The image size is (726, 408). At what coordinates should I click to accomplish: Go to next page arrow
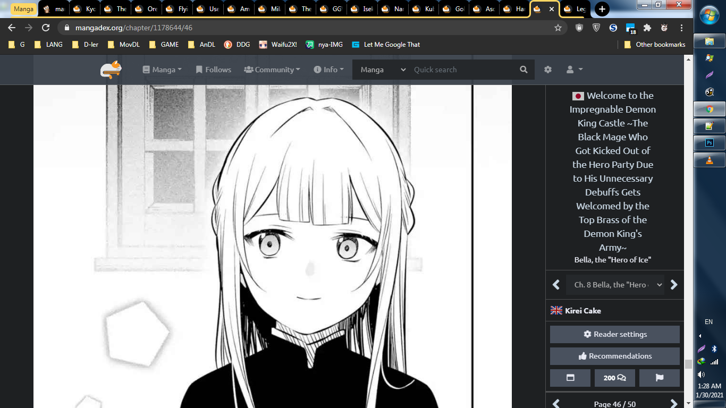674,404
